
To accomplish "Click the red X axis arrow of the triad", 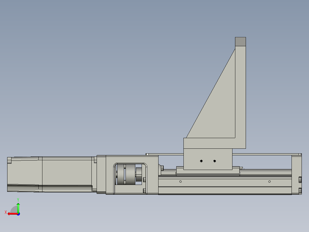I will (x=12, y=214).
